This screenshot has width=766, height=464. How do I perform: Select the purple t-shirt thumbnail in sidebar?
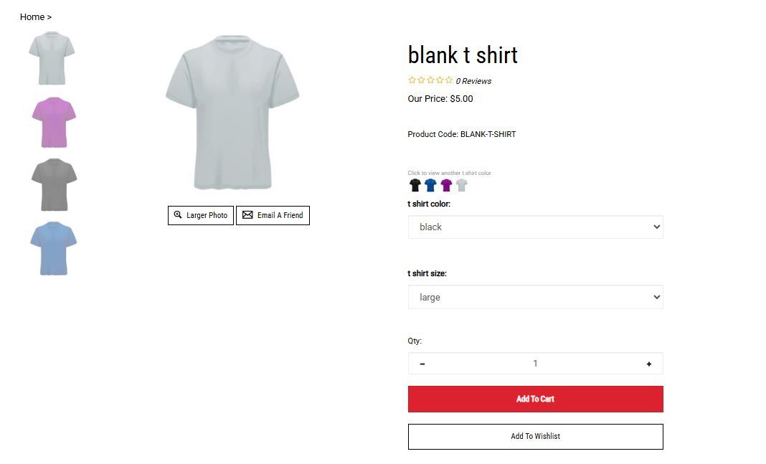click(54, 122)
